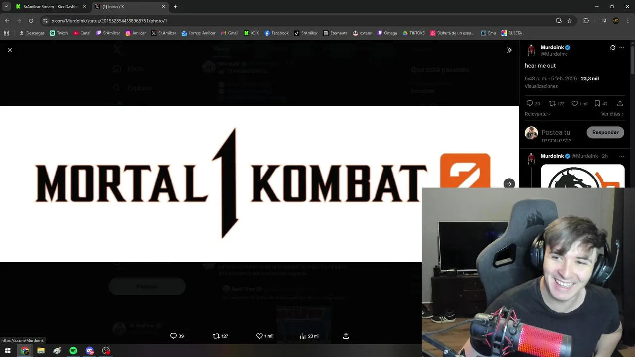Open site information icon in address bar

pyautogui.click(x=45, y=21)
